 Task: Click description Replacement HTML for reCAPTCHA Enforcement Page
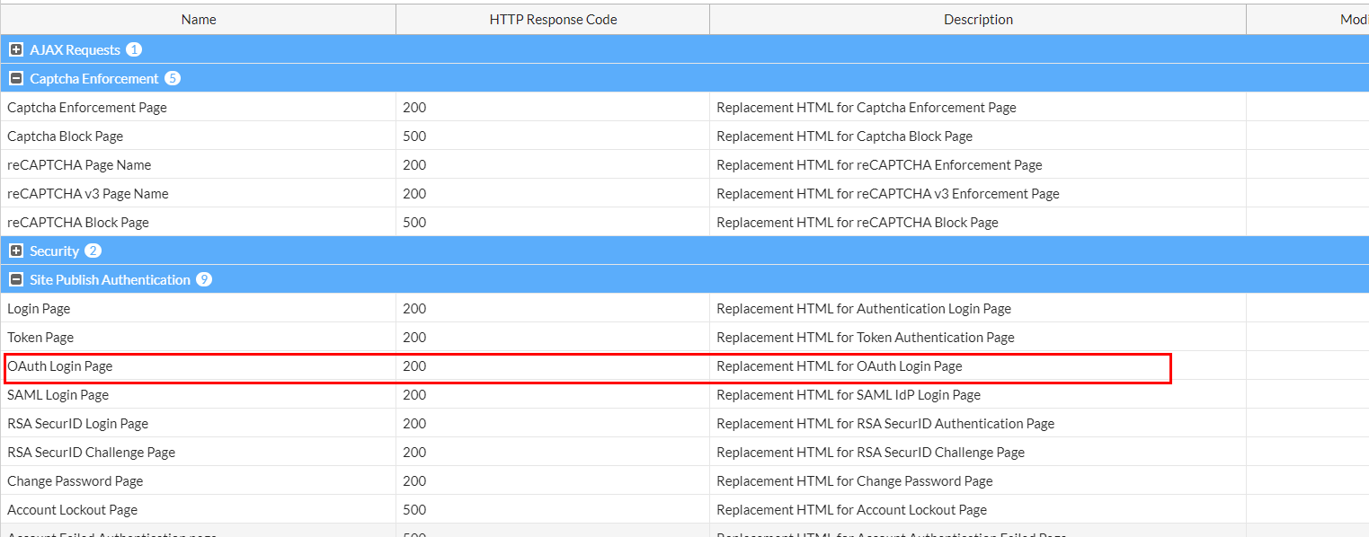(879, 165)
